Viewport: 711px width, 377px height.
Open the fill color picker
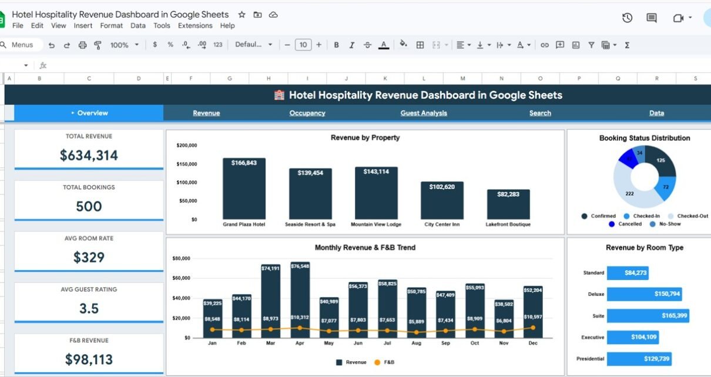403,45
